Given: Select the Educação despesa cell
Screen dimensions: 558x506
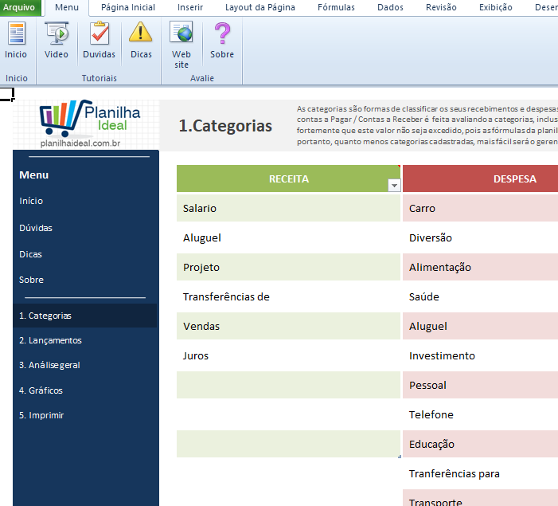Looking at the screenshot, I should pyautogui.click(x=481, y=444).
